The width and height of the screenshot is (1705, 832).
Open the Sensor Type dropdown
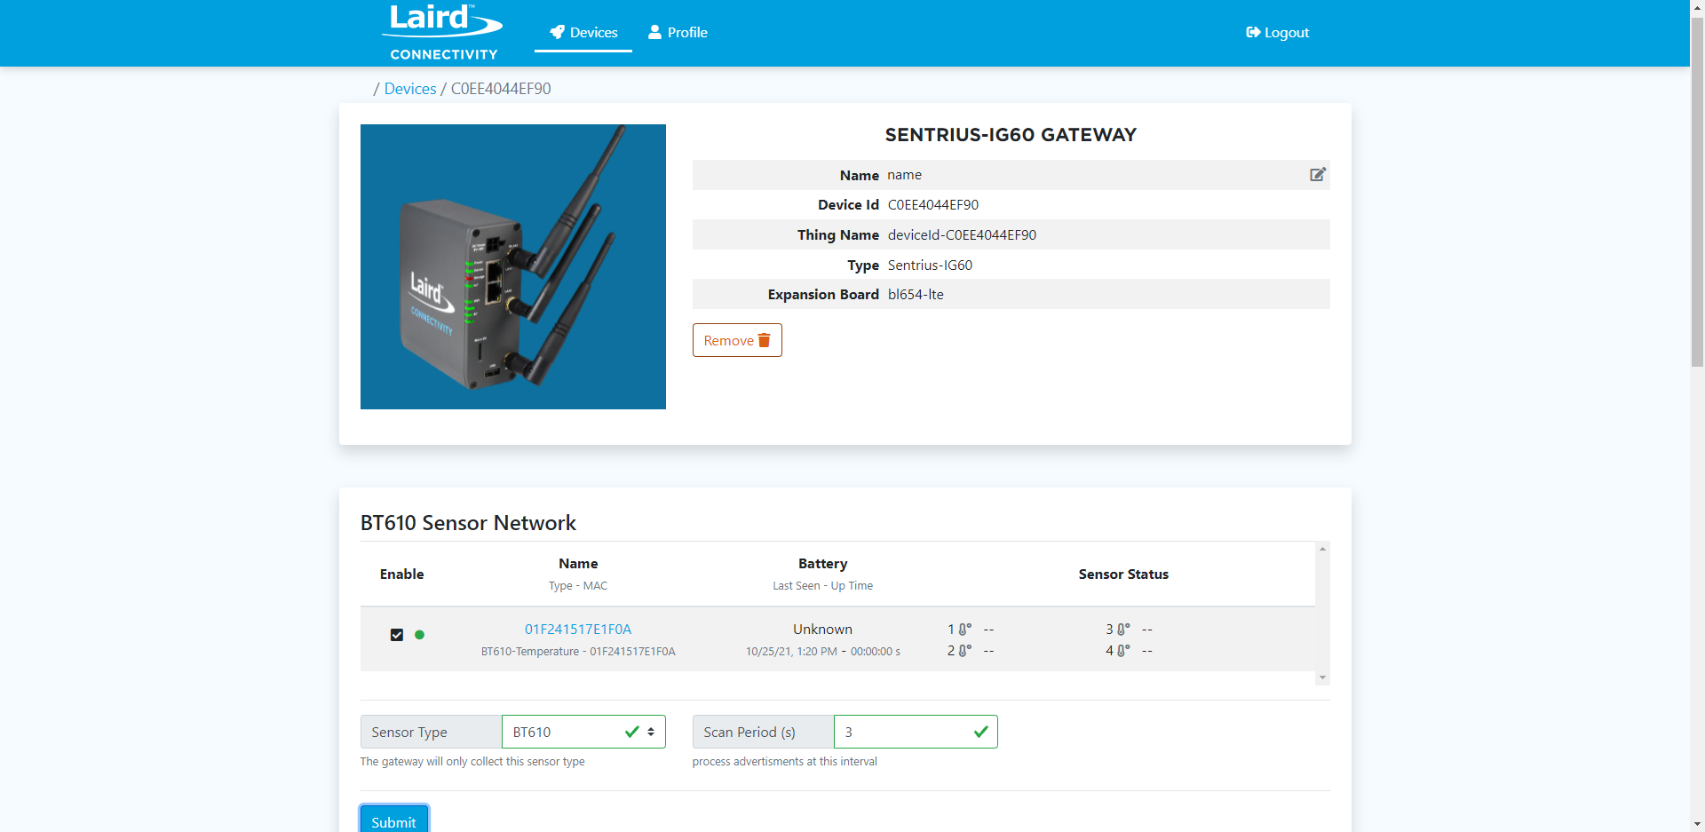click(x=583, y=732)
